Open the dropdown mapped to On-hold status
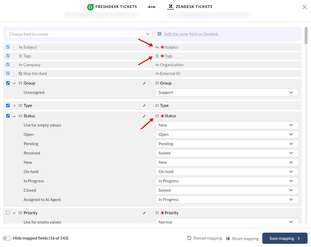The height and width of the screenshot is (247, 311). pyautogui.click(x=227, y=172)
